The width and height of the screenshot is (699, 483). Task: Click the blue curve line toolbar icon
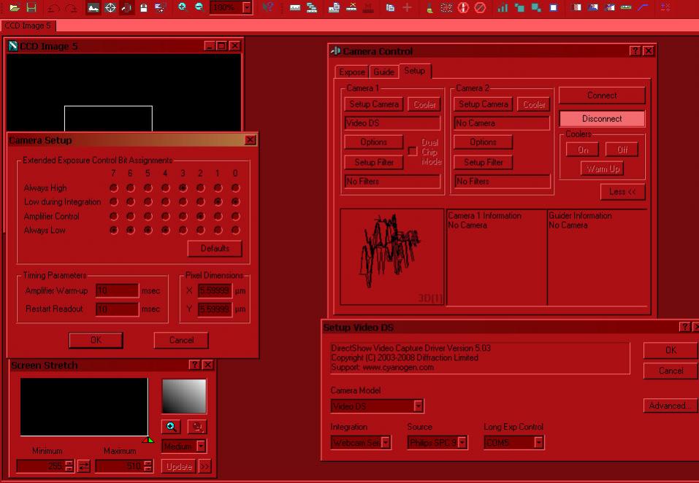pyautogui.click(x=642, y=7)
